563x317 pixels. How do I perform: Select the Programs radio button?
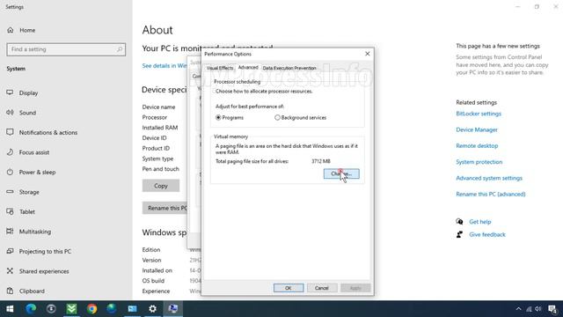218,117
